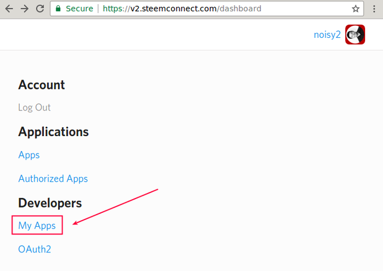Select the Developers heading text

tap(50, 203)
